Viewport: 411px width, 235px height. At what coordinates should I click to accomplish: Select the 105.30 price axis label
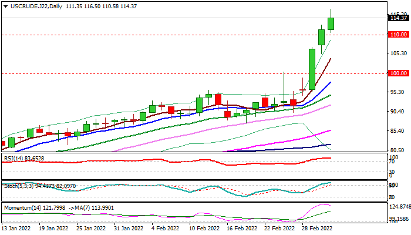click(x=399, y=53)
